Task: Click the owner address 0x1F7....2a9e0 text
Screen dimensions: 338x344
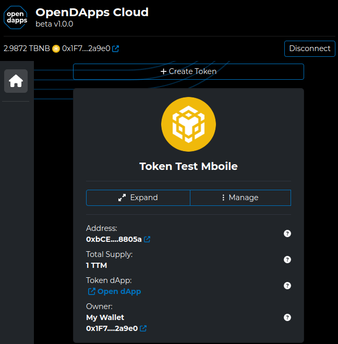Action: coord(112,328)
